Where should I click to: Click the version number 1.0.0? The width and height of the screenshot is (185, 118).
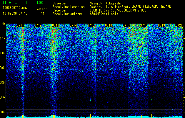click(x=40, y=3)
